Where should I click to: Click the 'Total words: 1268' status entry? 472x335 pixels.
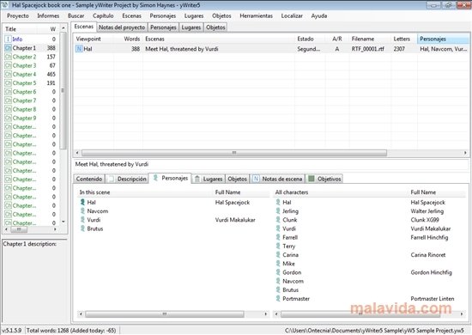[71, 330]
